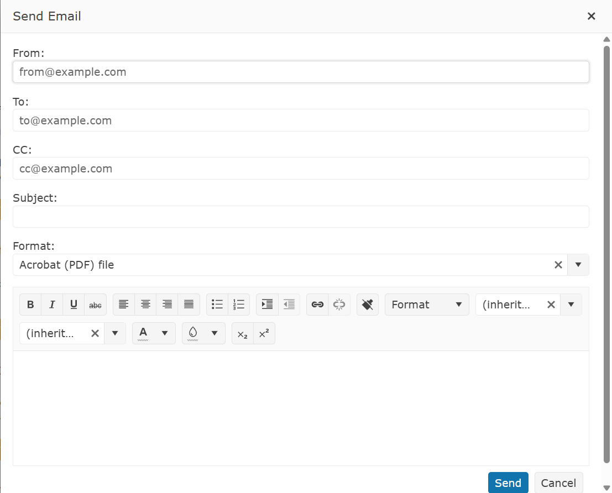The width and height of the screenshot is (612, 493).
Task: Toggle bold formatting in editor toolbar
Action: [x=30, y=305]
